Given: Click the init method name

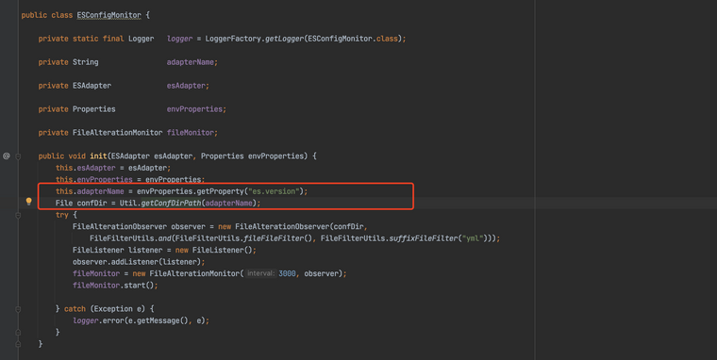Looking at the screenshot, I should tap(98, 156).
